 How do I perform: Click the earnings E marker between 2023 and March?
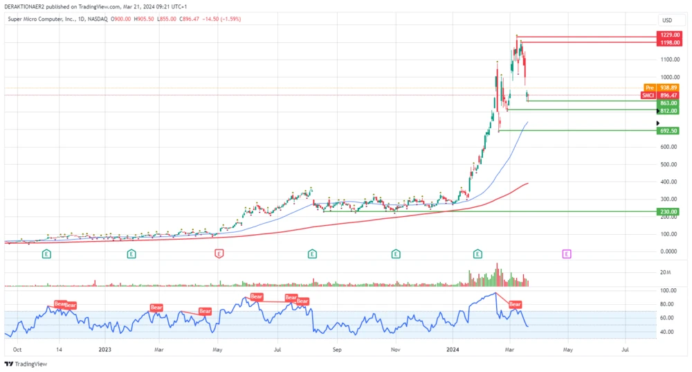131,254
